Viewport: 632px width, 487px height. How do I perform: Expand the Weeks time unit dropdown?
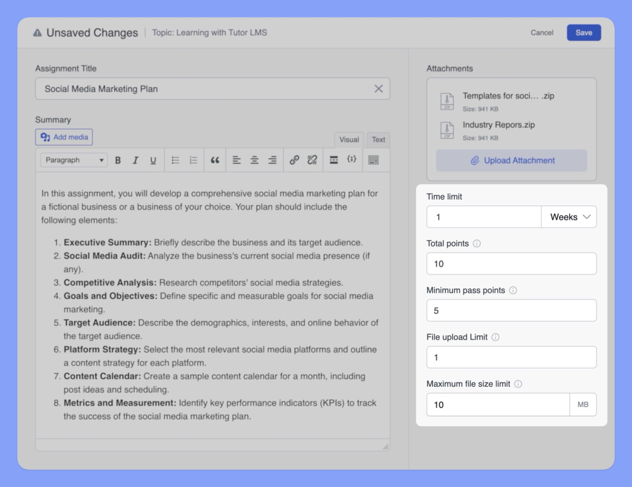click(x=569, y=217)
